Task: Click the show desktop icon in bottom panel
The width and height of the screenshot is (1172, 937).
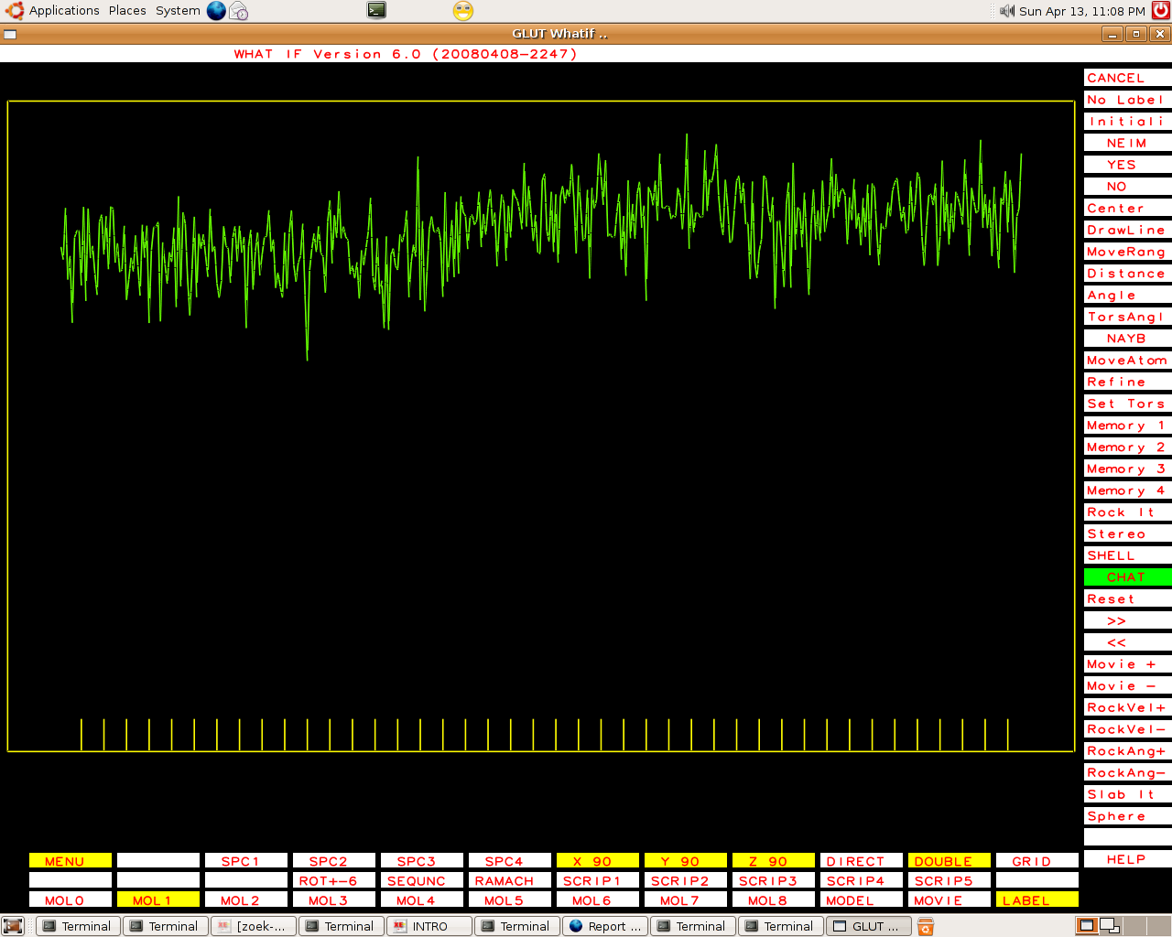Action: pos(13,926)
